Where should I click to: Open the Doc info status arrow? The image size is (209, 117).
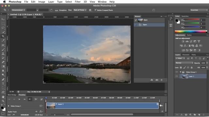(49, 92)
